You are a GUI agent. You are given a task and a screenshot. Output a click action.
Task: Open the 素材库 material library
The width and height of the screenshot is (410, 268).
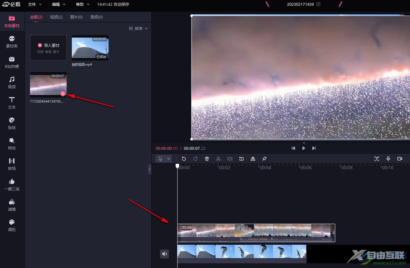pos(12,42)
